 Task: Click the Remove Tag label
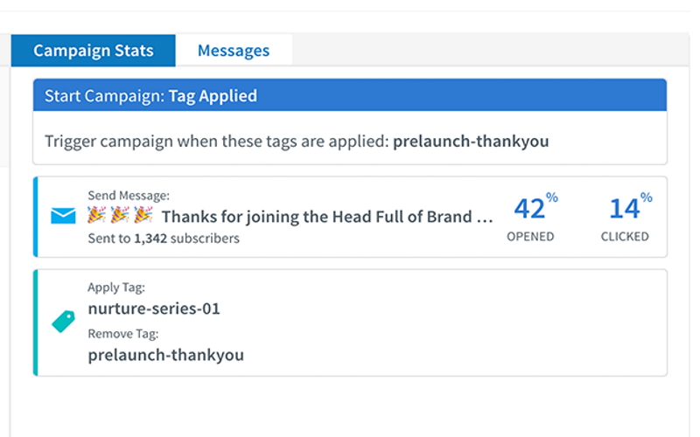[x=122, y=334]
